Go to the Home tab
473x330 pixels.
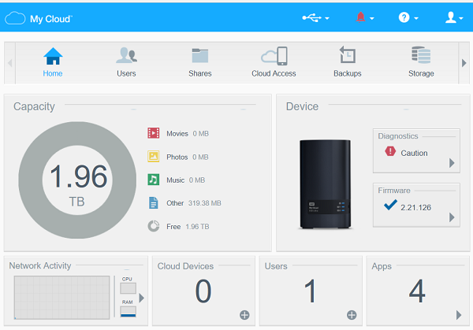click(53, 63)
